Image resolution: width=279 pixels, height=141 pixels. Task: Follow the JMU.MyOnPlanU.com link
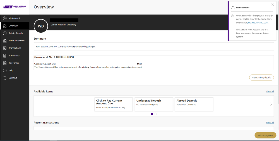click(258, 23)
